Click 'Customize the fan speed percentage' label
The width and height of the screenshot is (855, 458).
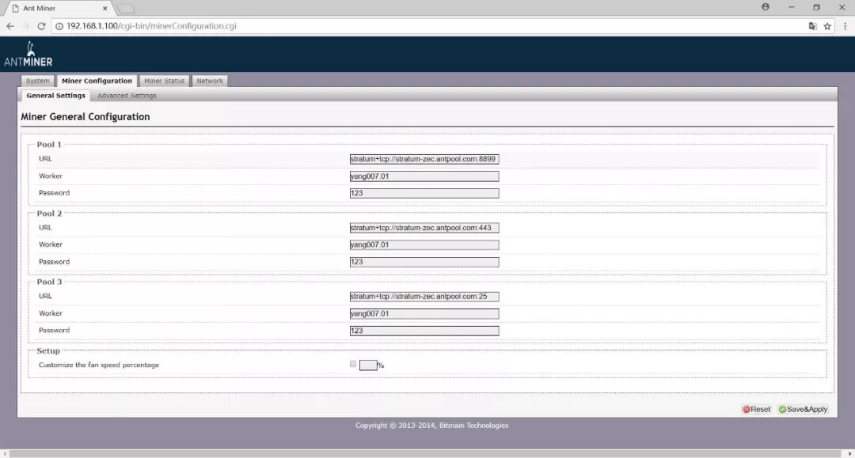(x=99, y=365)
